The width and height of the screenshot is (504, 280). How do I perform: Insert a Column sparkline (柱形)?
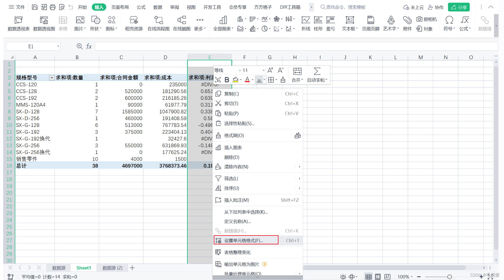[318, 24]
